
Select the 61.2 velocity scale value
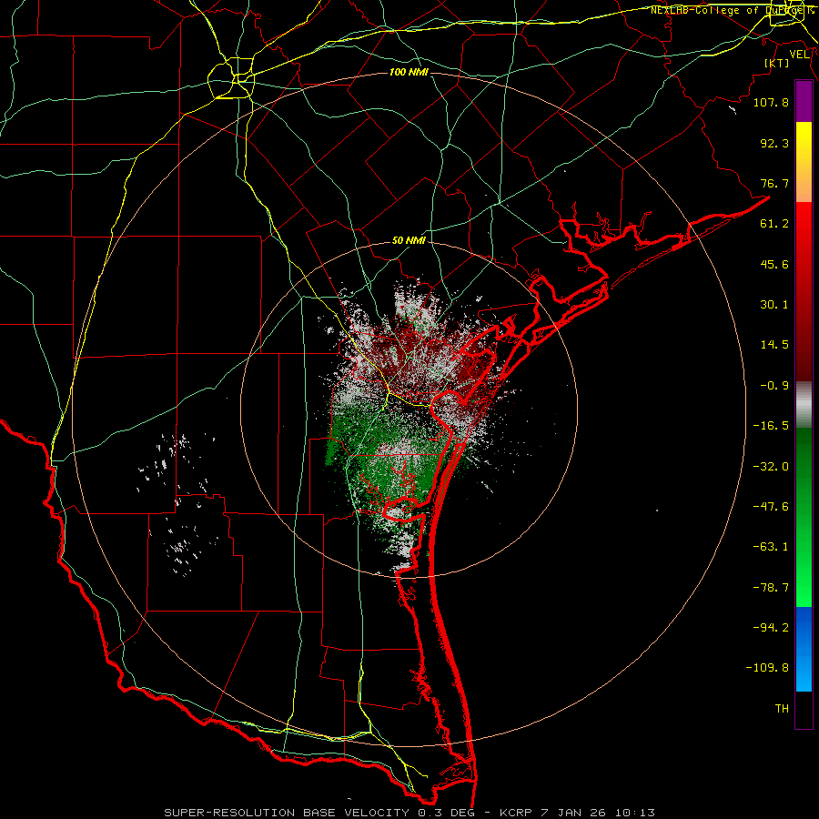tap(774, 224)
